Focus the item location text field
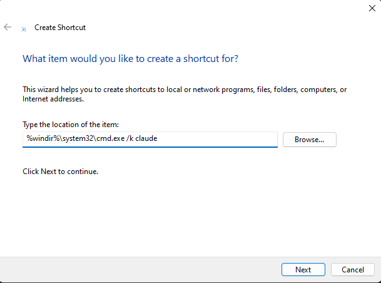 [213, 139]
